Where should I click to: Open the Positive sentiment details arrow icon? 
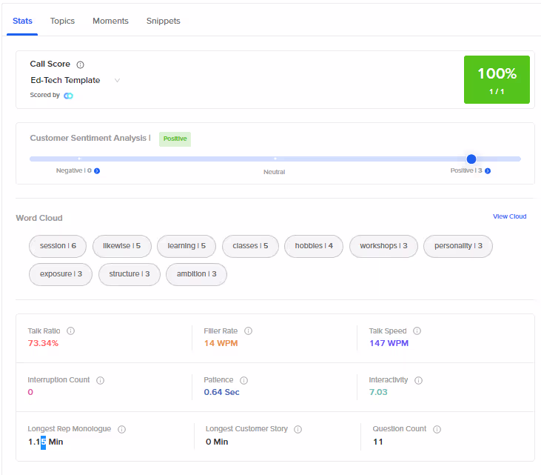pyautogui.click(x=488, y=171)
